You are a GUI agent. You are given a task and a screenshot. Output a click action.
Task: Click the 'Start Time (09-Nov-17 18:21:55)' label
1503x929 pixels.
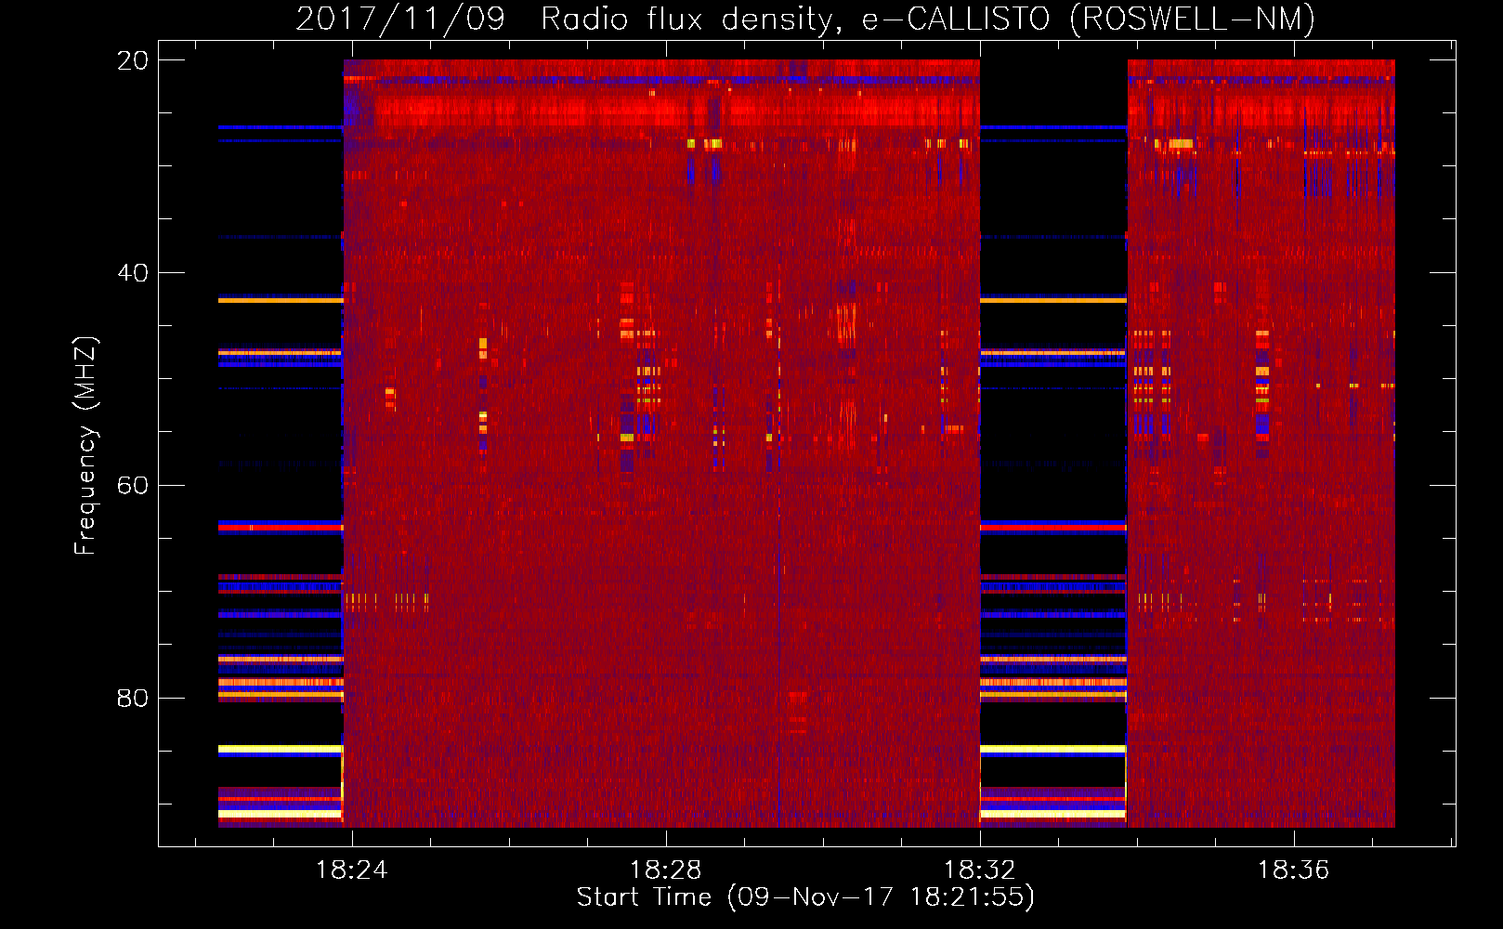pyautogui.click(x=805, y=897)
